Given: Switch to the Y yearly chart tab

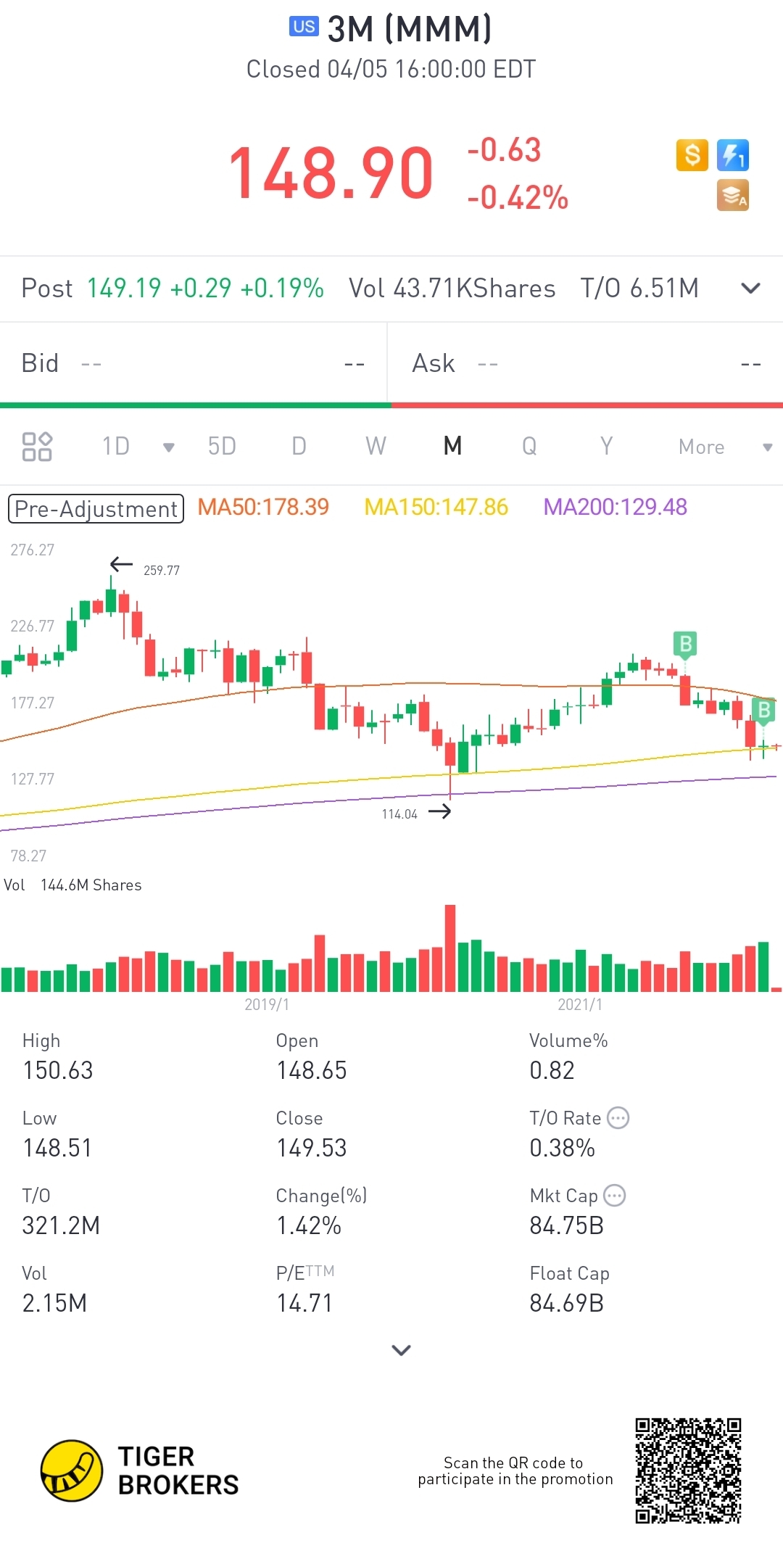Looking at the screenshot, I should coord(606,446).
